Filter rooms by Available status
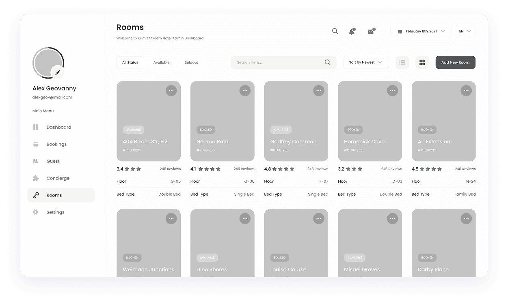The image size is (508, 303). (161, 62)
